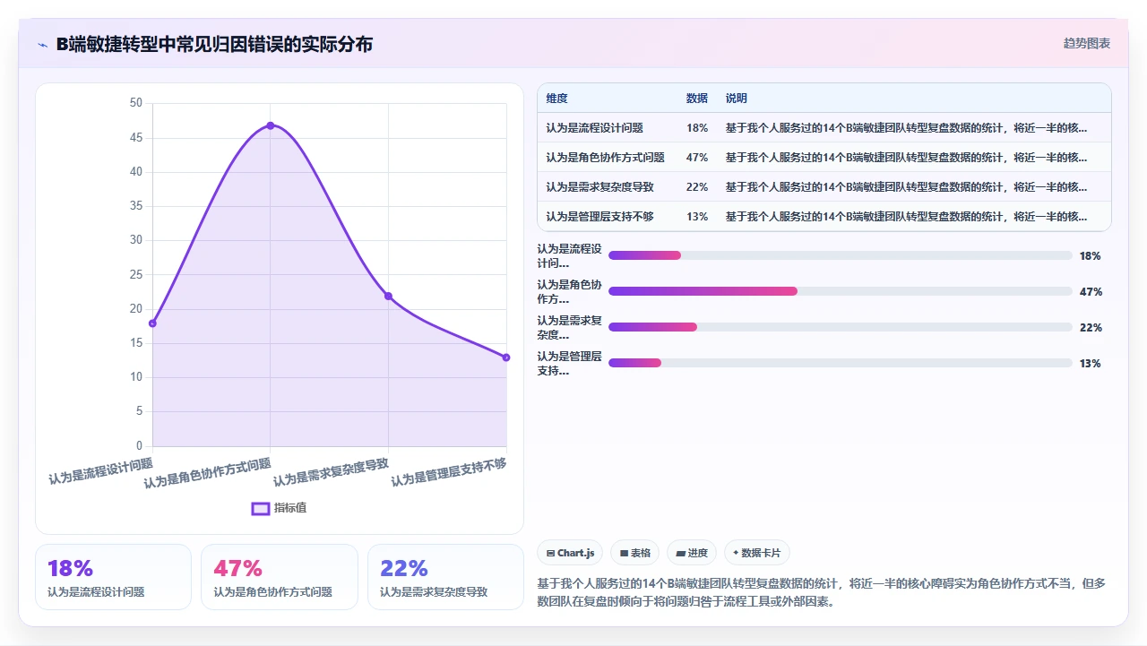Viewport: 1147px width, 646px height.
Task: Click the 18% progress bar for 认为是流程设计
Action: tap(840, 255)
